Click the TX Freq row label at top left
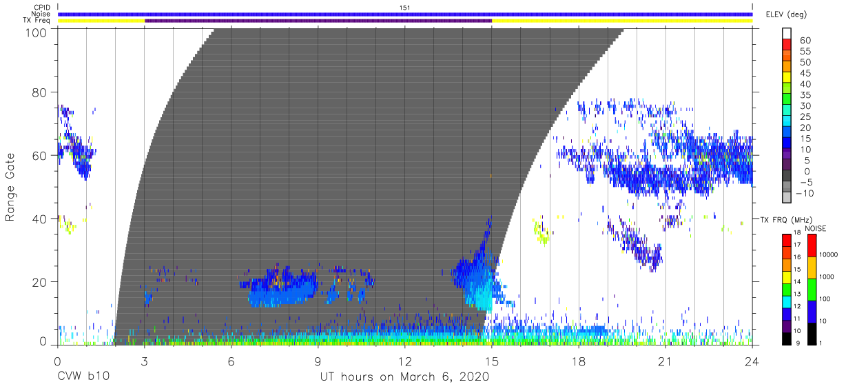Screen dimensions: 846x391 click(x=37, y=21)
